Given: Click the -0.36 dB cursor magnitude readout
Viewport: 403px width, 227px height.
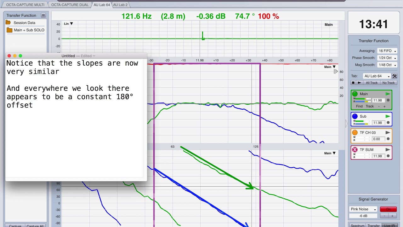Looking at the screenshot, I should [x=211, y=16].
